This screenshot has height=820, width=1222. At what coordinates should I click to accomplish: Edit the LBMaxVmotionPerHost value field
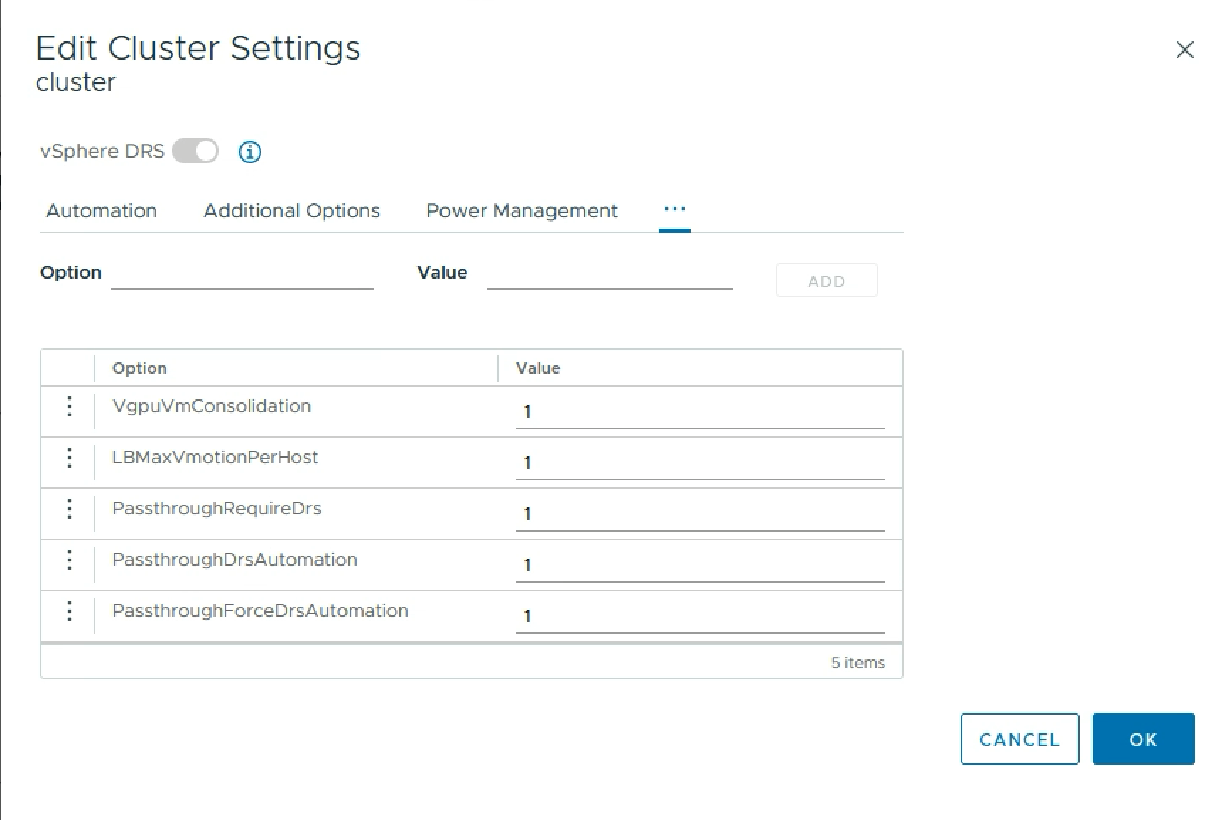click(x=700, y=463)
